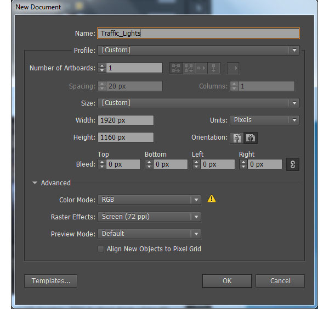Open the Raster Effects dropdown

[x=149, y=217]
